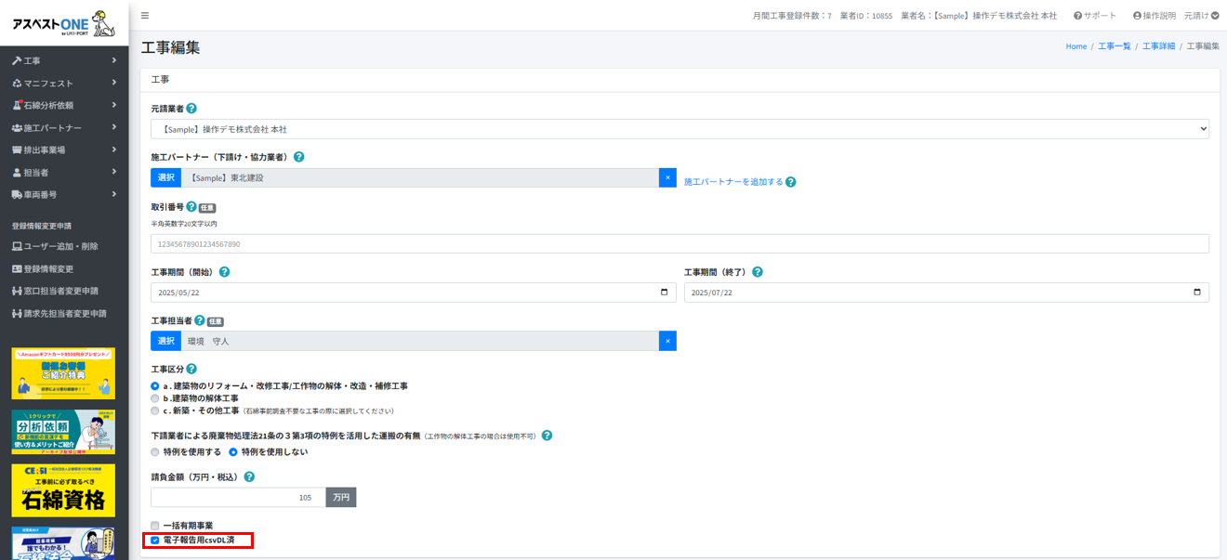Click the 取引番号 input field
The width and height of the screenshot is (1227, 560).
point(679,243)
